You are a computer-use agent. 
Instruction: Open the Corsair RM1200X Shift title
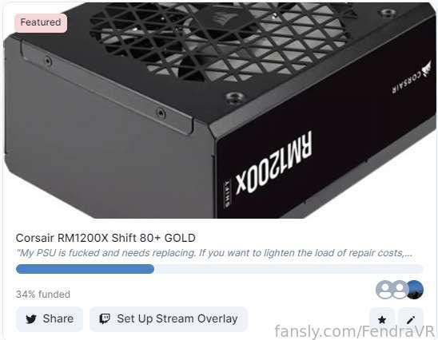pos(106,238)
